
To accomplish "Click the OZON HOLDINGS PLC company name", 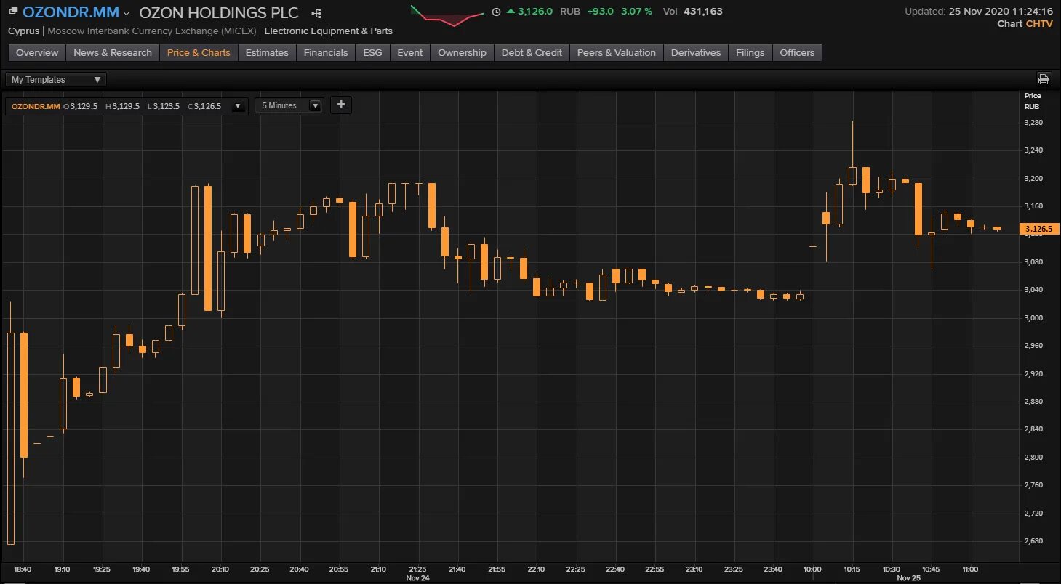I will point(219,13).
